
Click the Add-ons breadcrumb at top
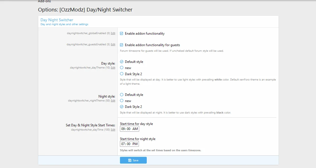tap(44, 1)
